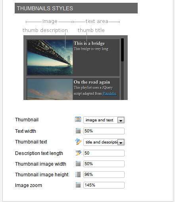Screen dimensions: 175x202
Task: Click the Thumbnail dropdown arrow button
Action: pos(121,120)
